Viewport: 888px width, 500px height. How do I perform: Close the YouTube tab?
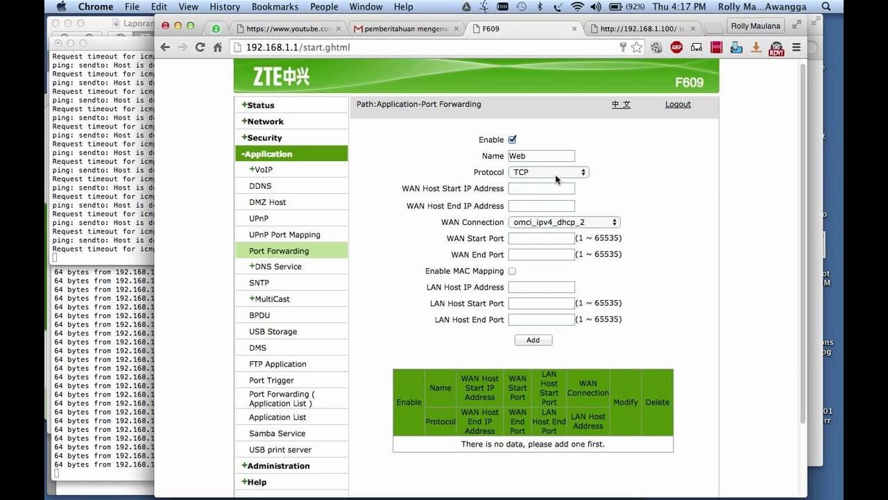339,28
